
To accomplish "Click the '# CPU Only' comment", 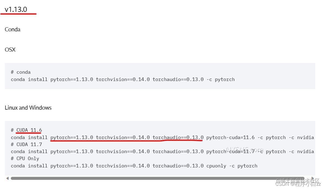I will [x=25, y=158].
